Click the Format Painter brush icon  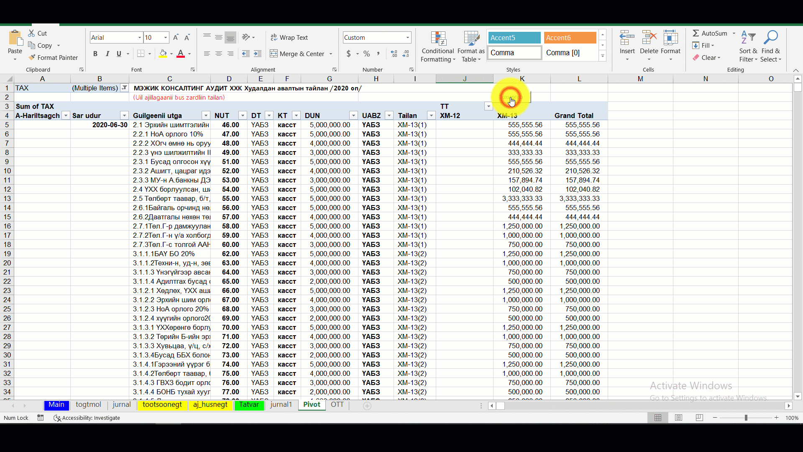[32, 57]
